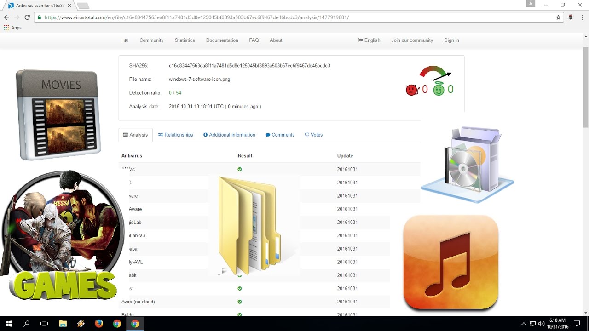Click the Antivirus column header
Viewport: 589px width, 331px height.
(132, 156)
